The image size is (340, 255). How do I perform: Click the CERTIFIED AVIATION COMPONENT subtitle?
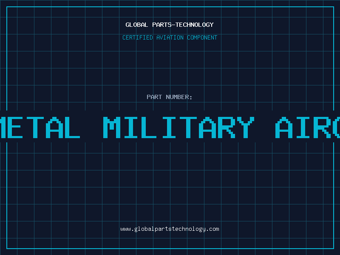(x=170, y=37)
